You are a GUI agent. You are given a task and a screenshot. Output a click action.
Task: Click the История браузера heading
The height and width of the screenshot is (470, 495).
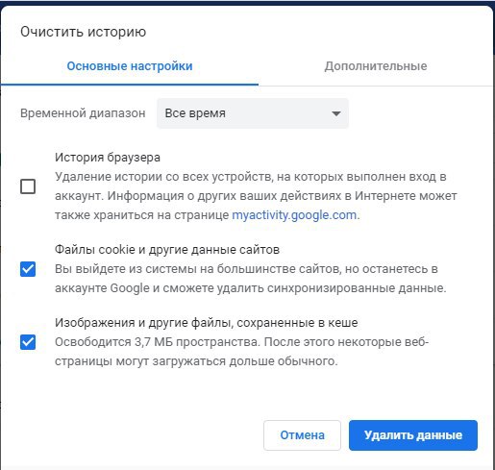[108, 158]
